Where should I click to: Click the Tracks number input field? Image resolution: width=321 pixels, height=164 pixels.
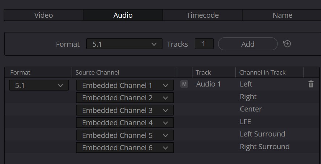pos(204,44)
